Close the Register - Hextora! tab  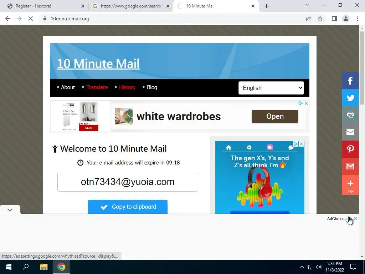tap(82, 6)
